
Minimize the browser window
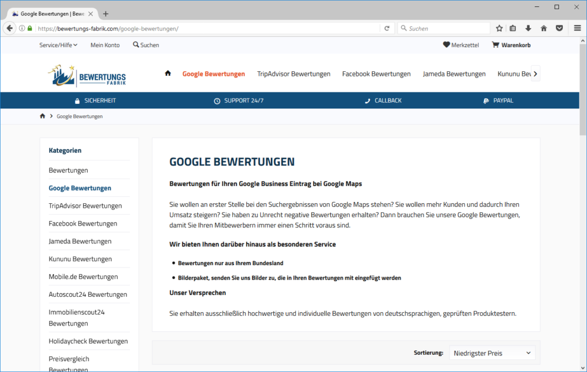[x=537, y=7]
